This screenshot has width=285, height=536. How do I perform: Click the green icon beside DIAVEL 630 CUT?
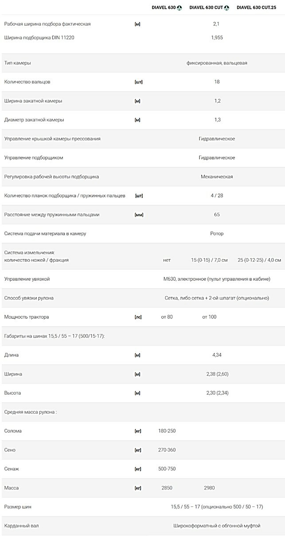(x=226, y=8)
